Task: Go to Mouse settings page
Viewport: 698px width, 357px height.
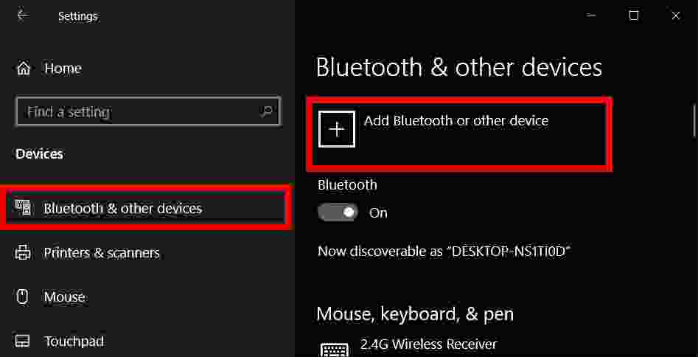Action: point(65,297)
